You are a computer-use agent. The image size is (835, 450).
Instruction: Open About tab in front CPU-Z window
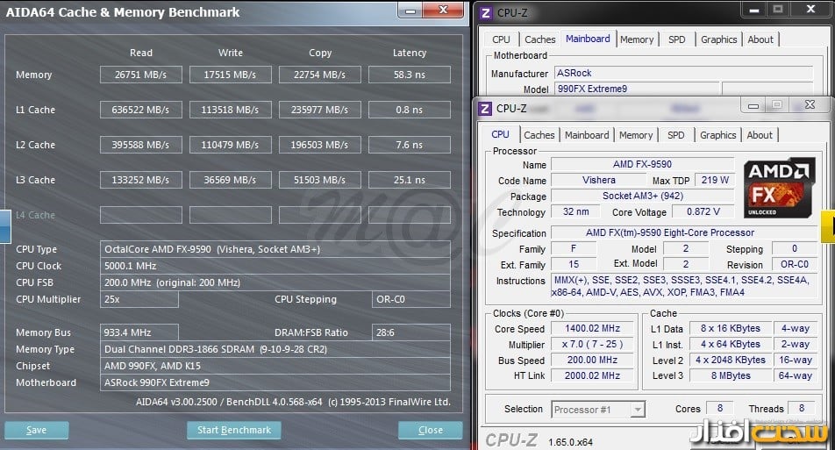coord(760,135)
